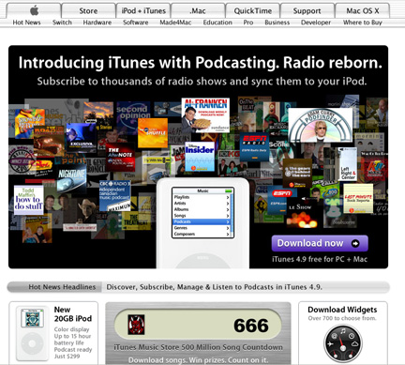Image resolution: width=405 pixels, height=365 pixels.
Task: Click the Over 700 to choose from text
Action: (342, 318)
